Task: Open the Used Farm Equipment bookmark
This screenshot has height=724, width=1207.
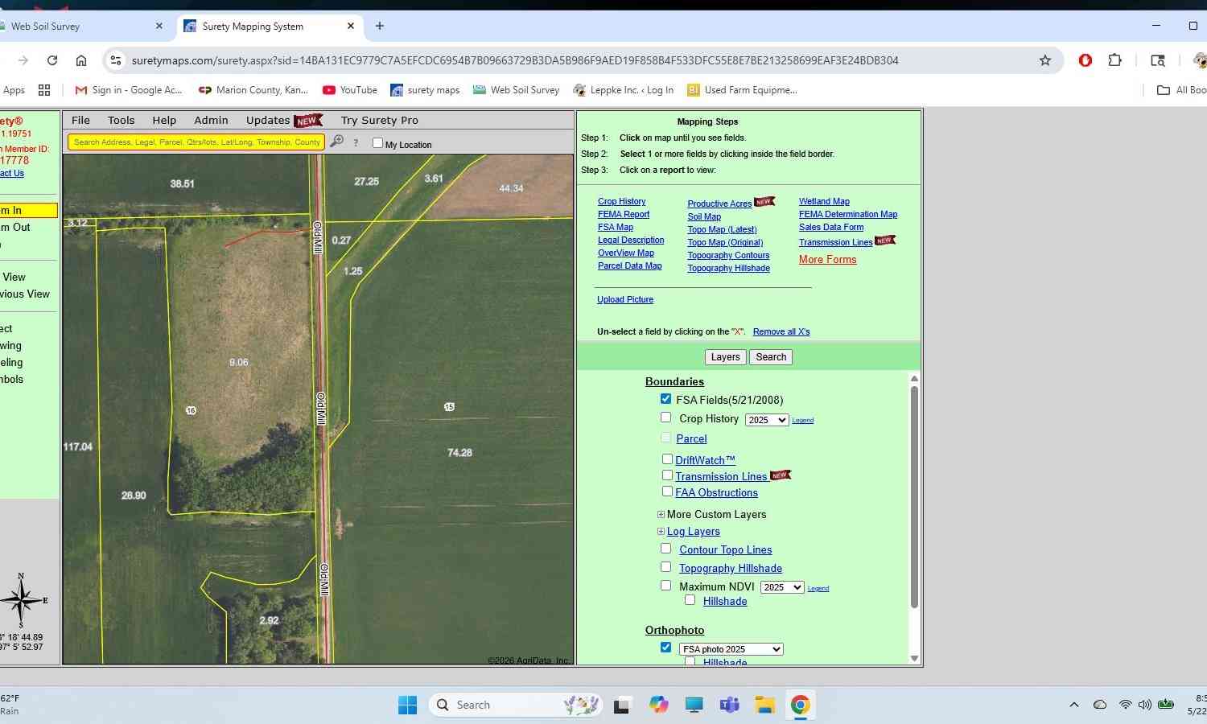Action: [x=742, y=90]
